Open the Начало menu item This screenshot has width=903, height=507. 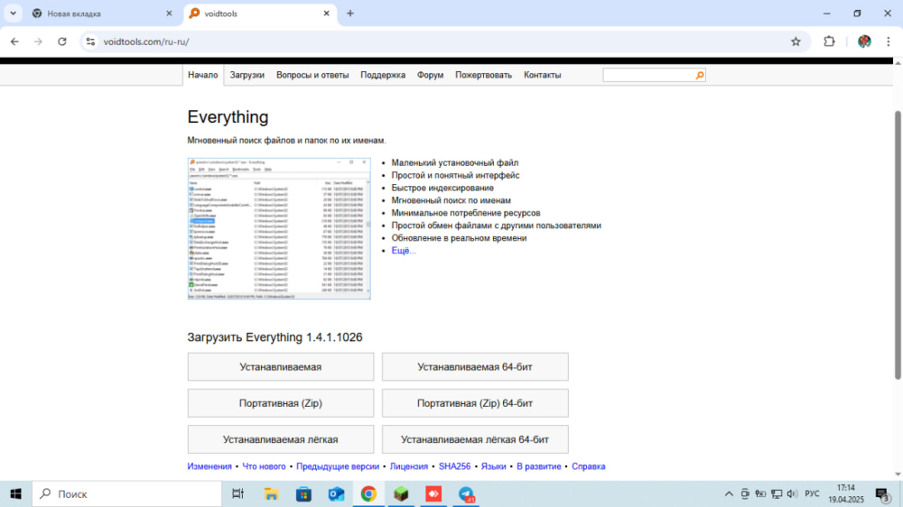pyautogui.click(x=202, y=75)
